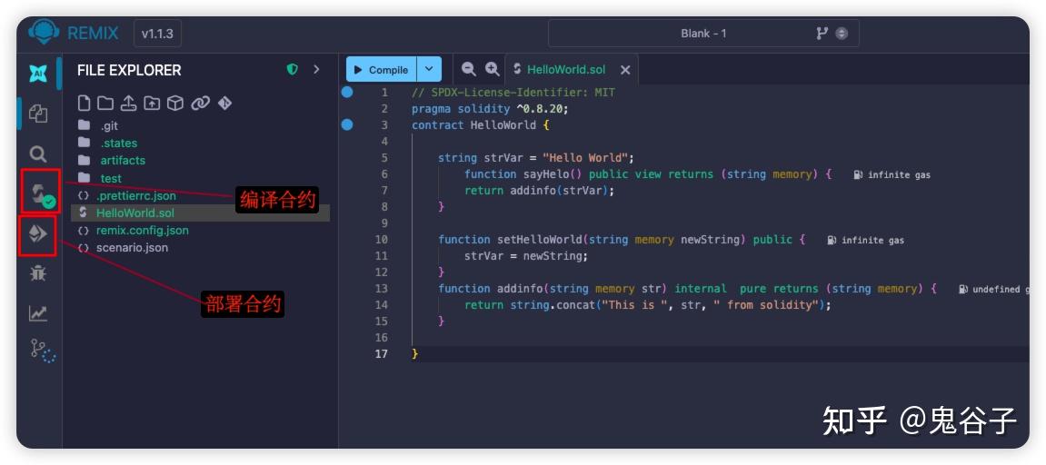Click the SPDX-License-Identifier comment line

pyautogui.click(x=513, y=93)
